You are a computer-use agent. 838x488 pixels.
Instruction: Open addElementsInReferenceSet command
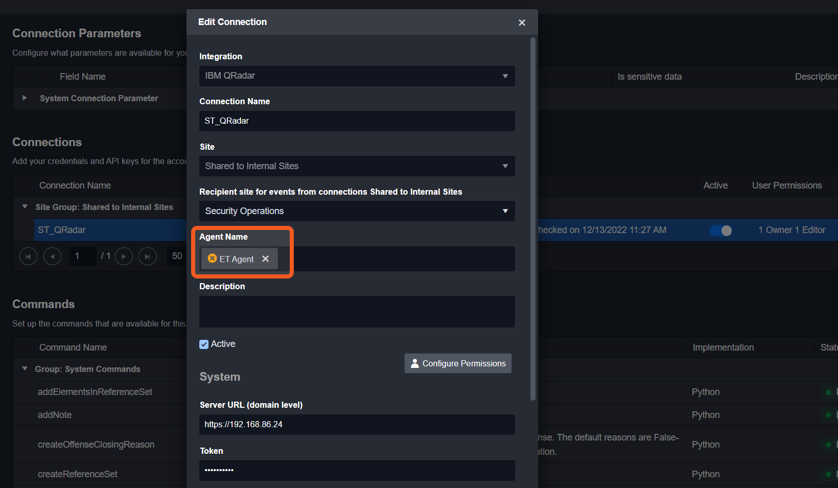pyautogui.click(x=95, y=392)
